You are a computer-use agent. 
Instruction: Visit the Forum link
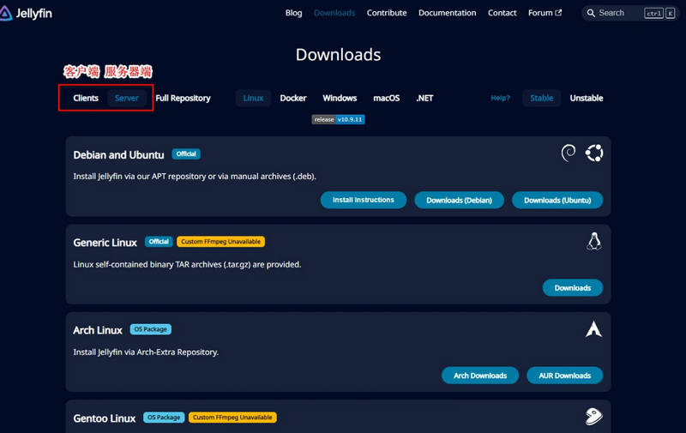click(545, 13)
